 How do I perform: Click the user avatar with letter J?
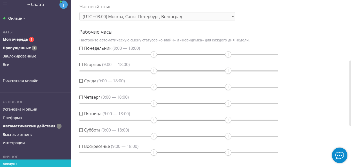(63, 5)
